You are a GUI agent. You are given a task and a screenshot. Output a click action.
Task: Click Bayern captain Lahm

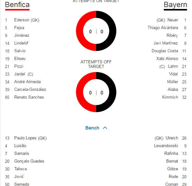click(173, 66)
